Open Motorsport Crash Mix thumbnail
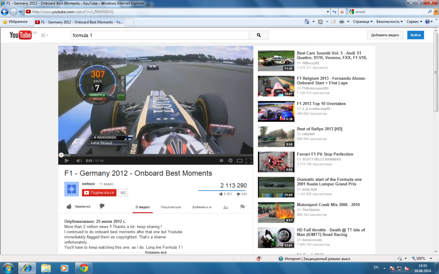The height and width of the screenshot is (274, 439). coord(276,213)
